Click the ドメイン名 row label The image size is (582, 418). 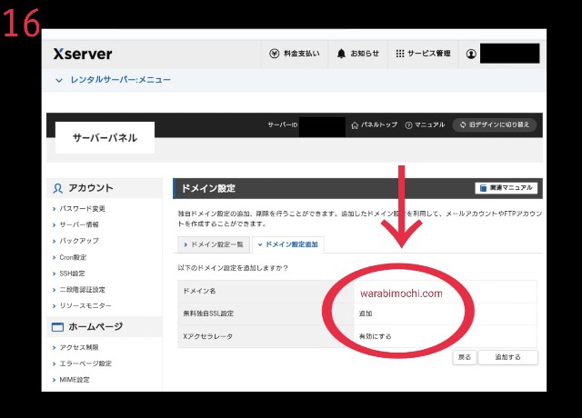[199, 291]
